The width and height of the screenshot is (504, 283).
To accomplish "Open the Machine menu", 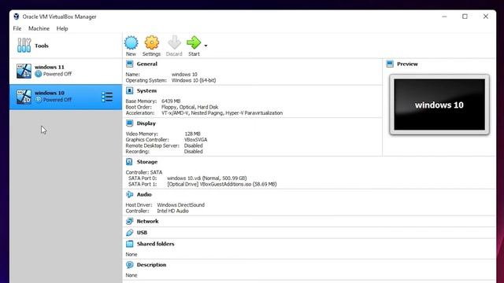I will [x=39, y=28].
